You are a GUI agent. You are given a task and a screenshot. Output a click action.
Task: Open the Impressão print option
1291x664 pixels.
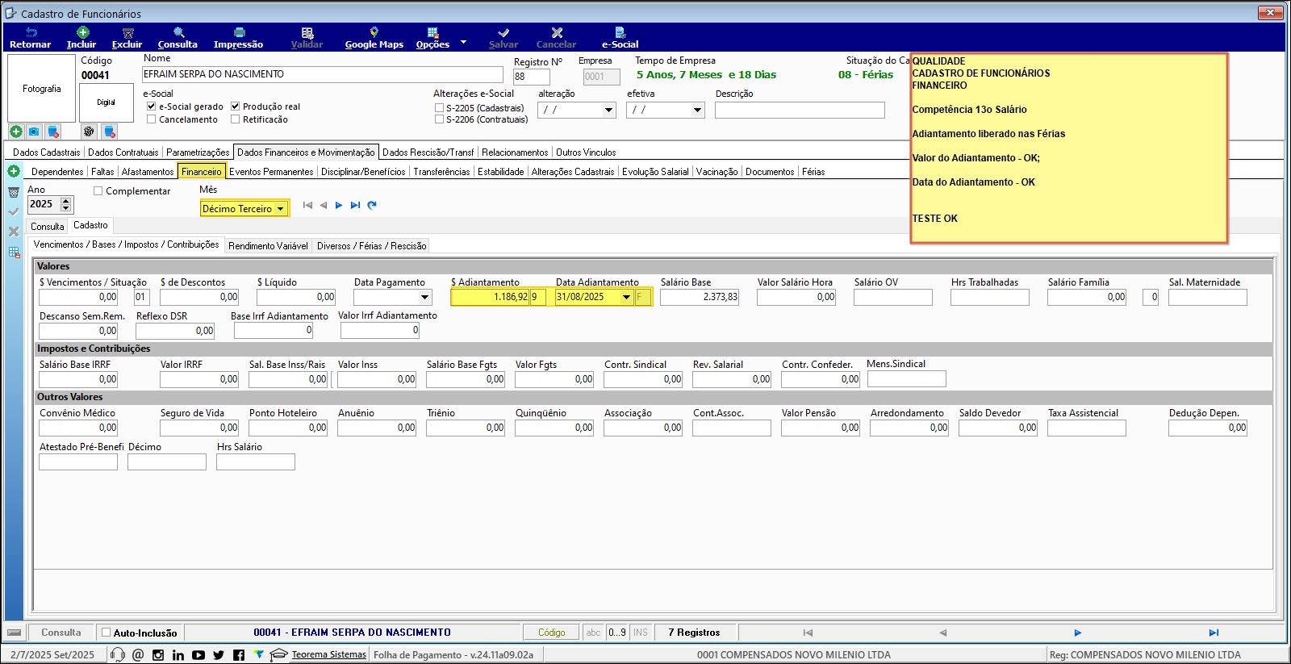click(238, 38)
